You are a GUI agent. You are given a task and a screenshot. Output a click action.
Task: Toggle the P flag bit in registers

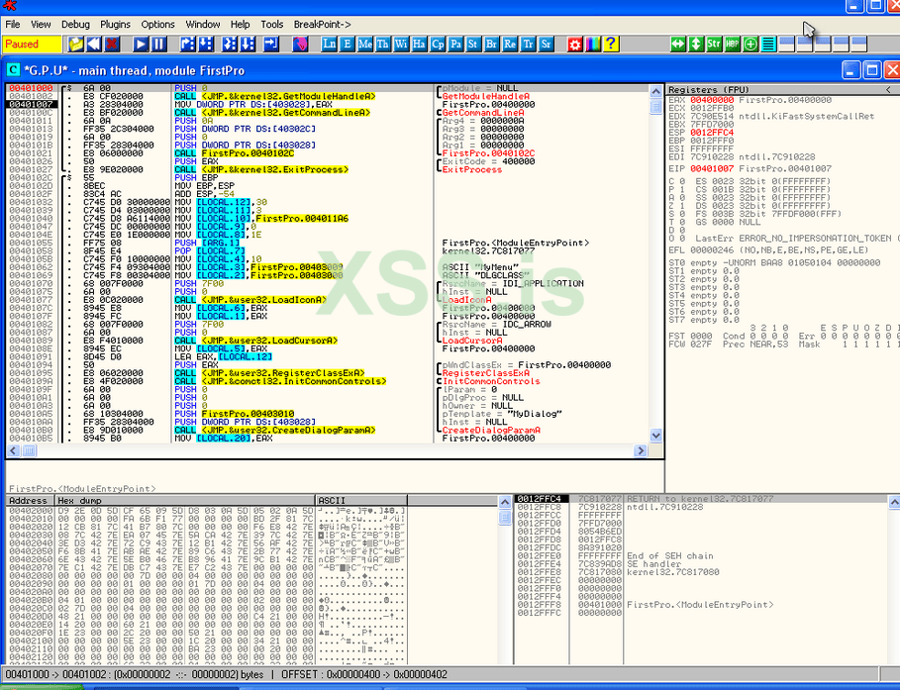click(682, 189)
